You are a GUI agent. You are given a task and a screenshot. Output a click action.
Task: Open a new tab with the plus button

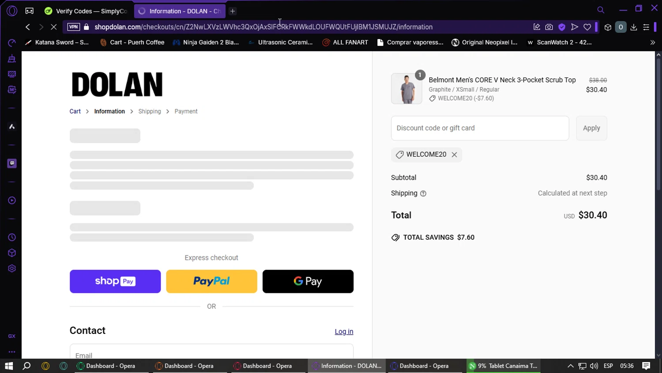coord(233,11)
